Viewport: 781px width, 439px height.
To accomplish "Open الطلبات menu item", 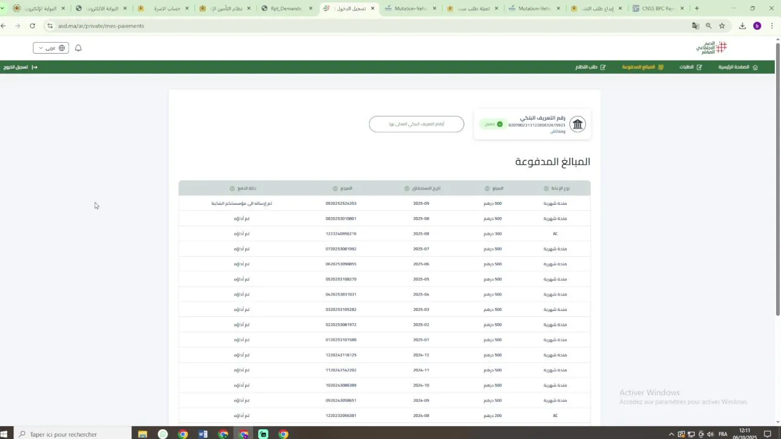I will click(691, 67).
